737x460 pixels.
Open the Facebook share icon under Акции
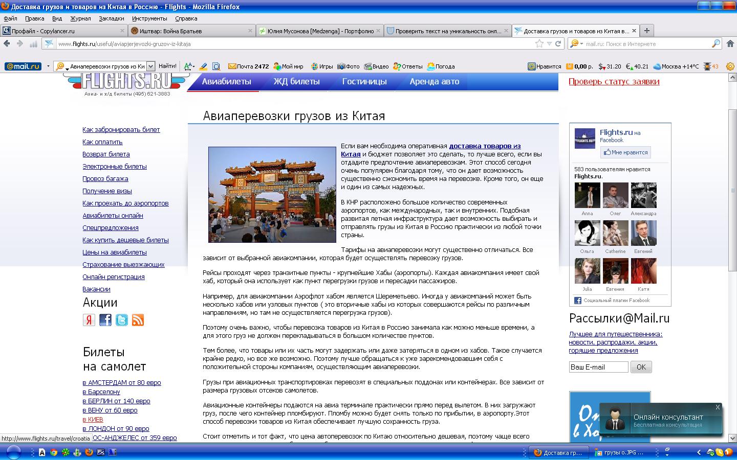pos(105,320)
